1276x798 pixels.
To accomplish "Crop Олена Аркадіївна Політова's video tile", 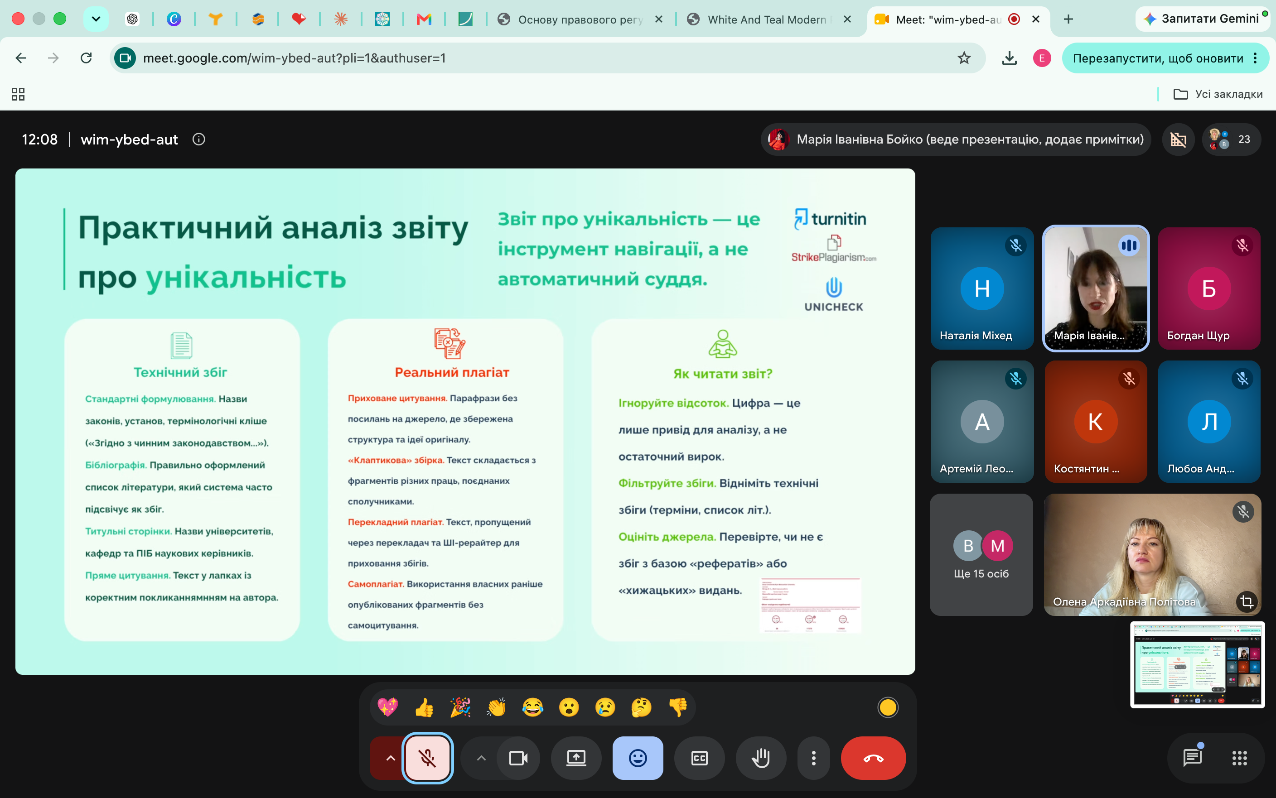I will click(1247, 601).
